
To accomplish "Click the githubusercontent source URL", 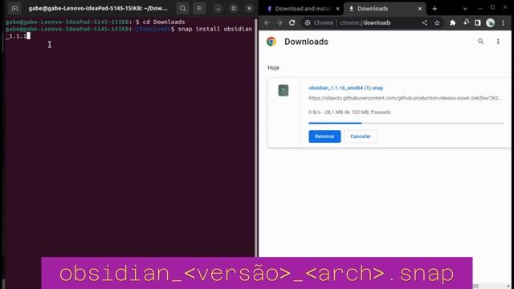I will pos(405,98).
